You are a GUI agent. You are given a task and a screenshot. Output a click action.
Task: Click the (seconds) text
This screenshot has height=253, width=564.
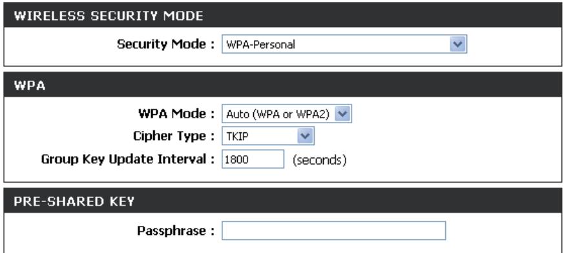319,159
